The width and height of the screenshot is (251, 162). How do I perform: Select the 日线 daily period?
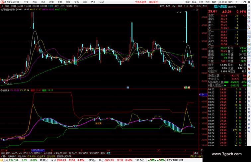(50, 6)
